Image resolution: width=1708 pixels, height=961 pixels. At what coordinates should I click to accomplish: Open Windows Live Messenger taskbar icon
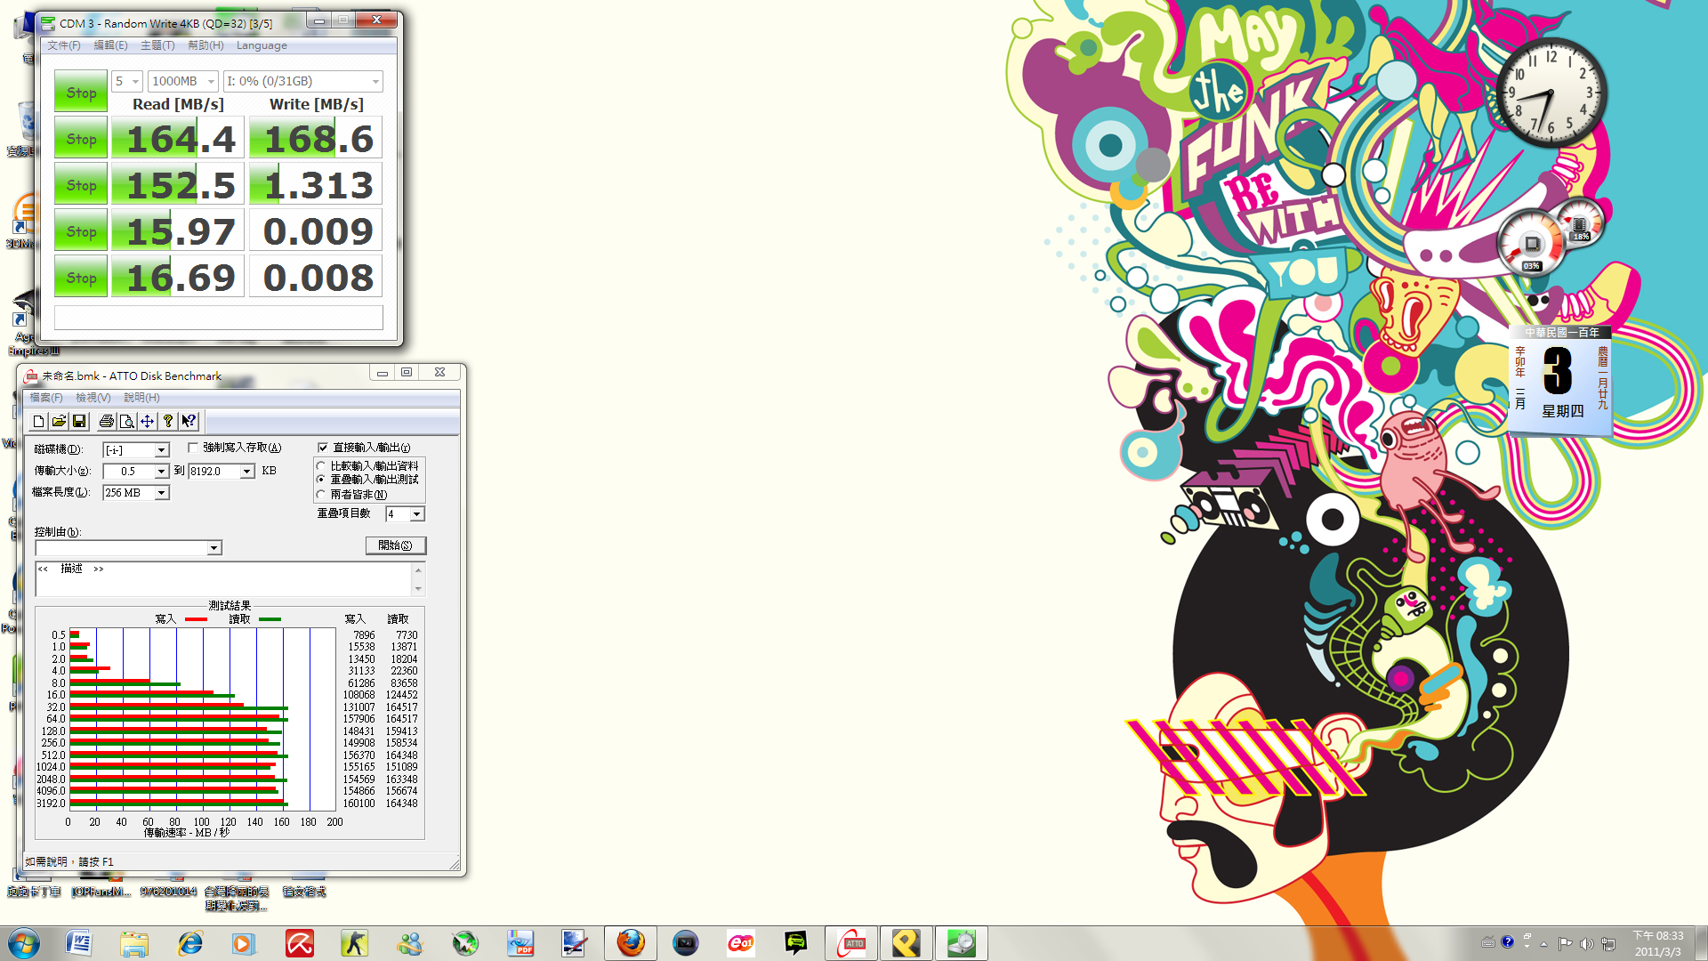(x=410, y=943)
